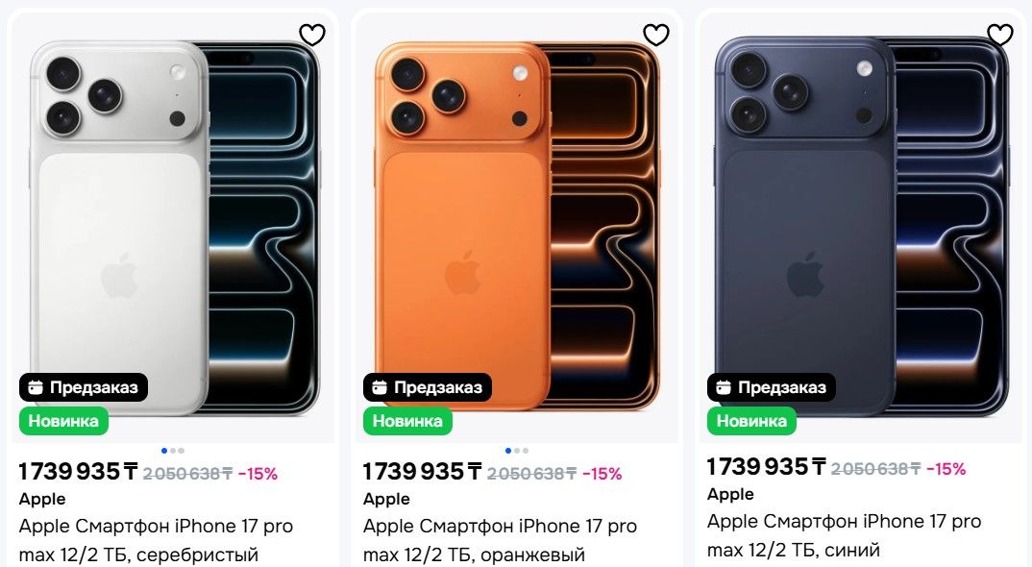This screenshot has height=567, width=1032.
Task: Open the orange iPhone product image
Action: (517, 221)
